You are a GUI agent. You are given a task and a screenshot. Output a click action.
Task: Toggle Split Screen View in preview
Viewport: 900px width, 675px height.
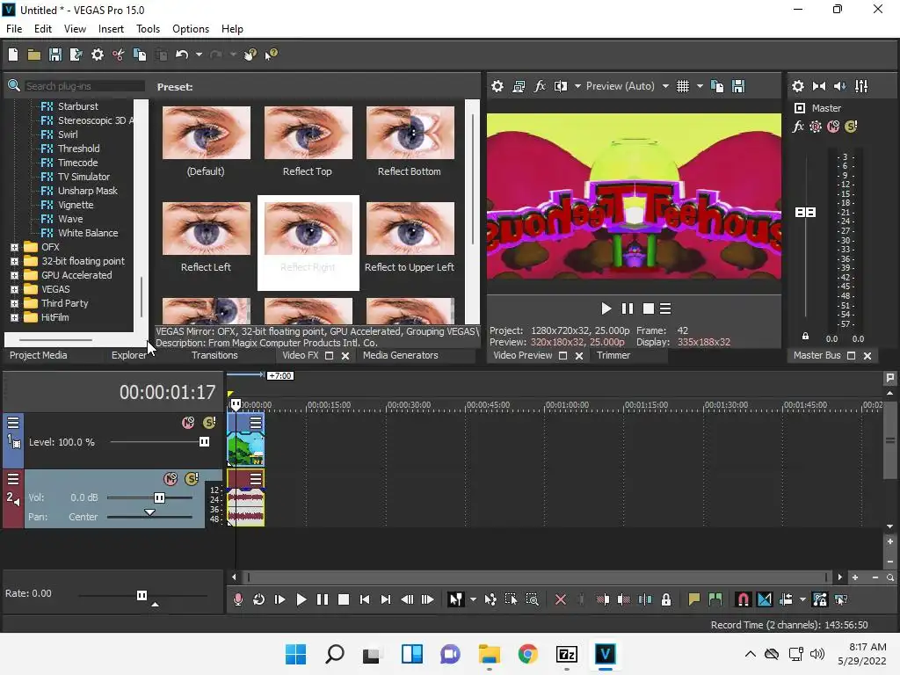pos(561,86)
